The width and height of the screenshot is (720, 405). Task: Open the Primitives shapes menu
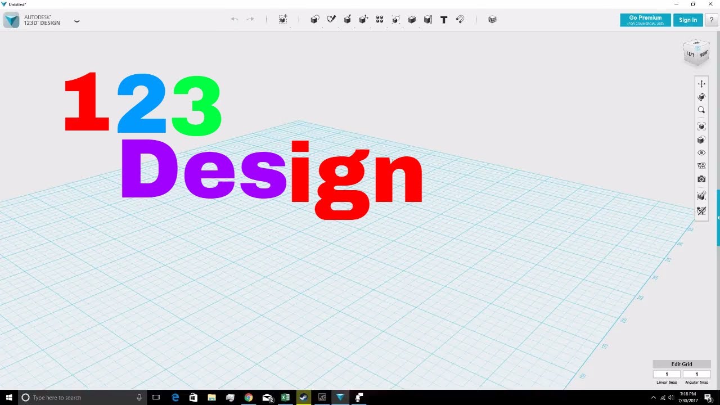(315, 19)
